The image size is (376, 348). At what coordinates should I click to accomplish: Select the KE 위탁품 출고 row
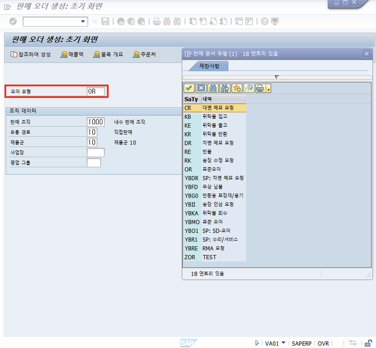[x=215, y=125]
